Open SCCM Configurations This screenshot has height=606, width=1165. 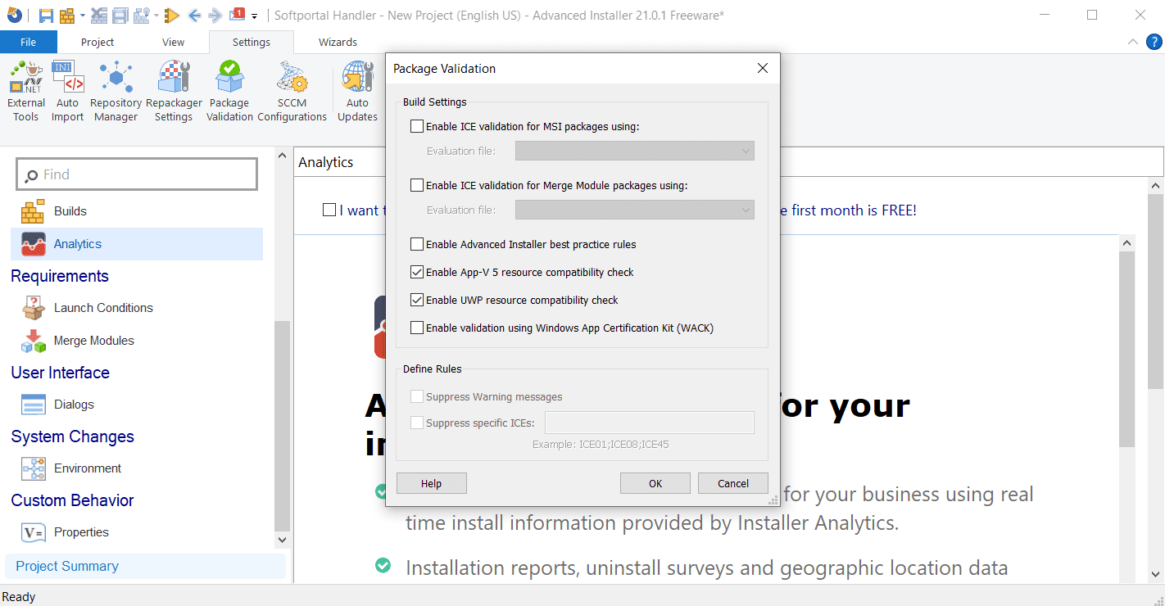tap(292, 92)
